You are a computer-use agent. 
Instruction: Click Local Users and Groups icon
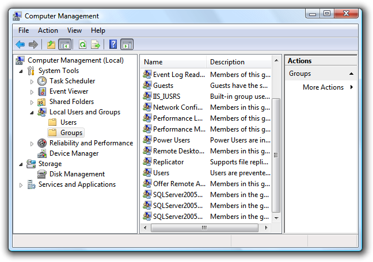coord(42,112)
